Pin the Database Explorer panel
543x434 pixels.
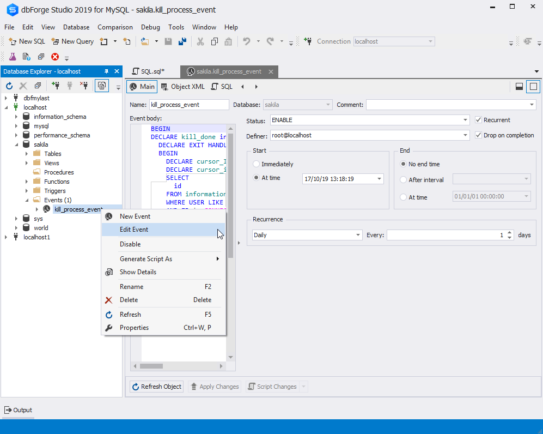point(106,71)
